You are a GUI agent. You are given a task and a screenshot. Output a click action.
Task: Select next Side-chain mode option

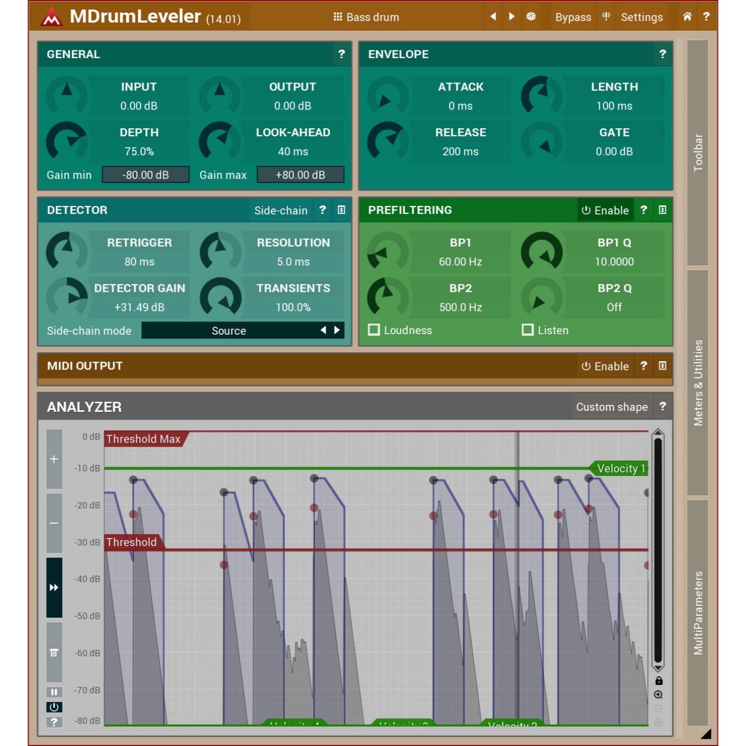[x=337, y=330]
